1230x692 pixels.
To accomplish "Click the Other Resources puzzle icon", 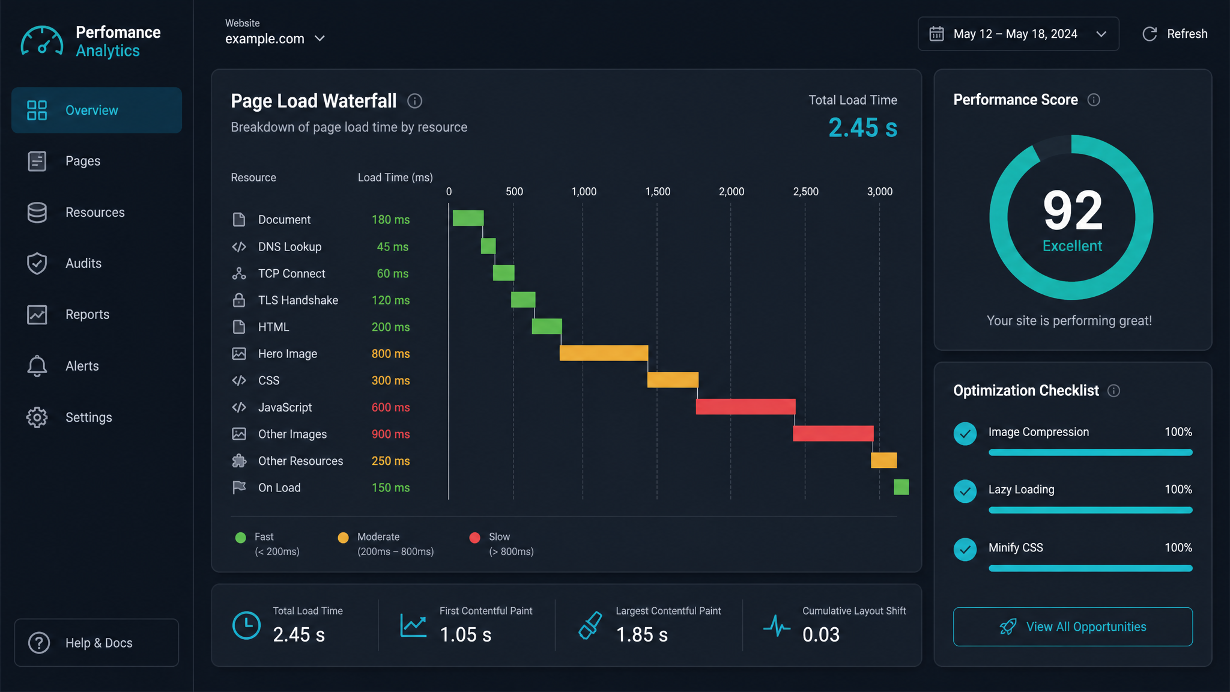I will coord(239,461).
